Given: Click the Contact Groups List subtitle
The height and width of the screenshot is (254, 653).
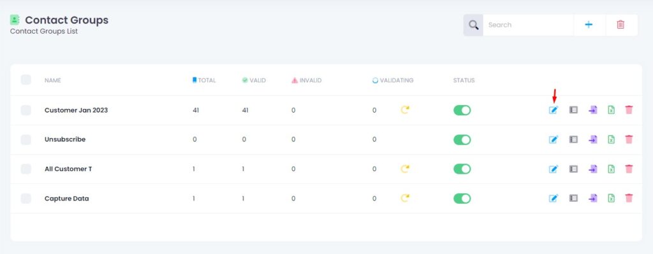Looking at the screenshot, I should [x=44, y=31].
